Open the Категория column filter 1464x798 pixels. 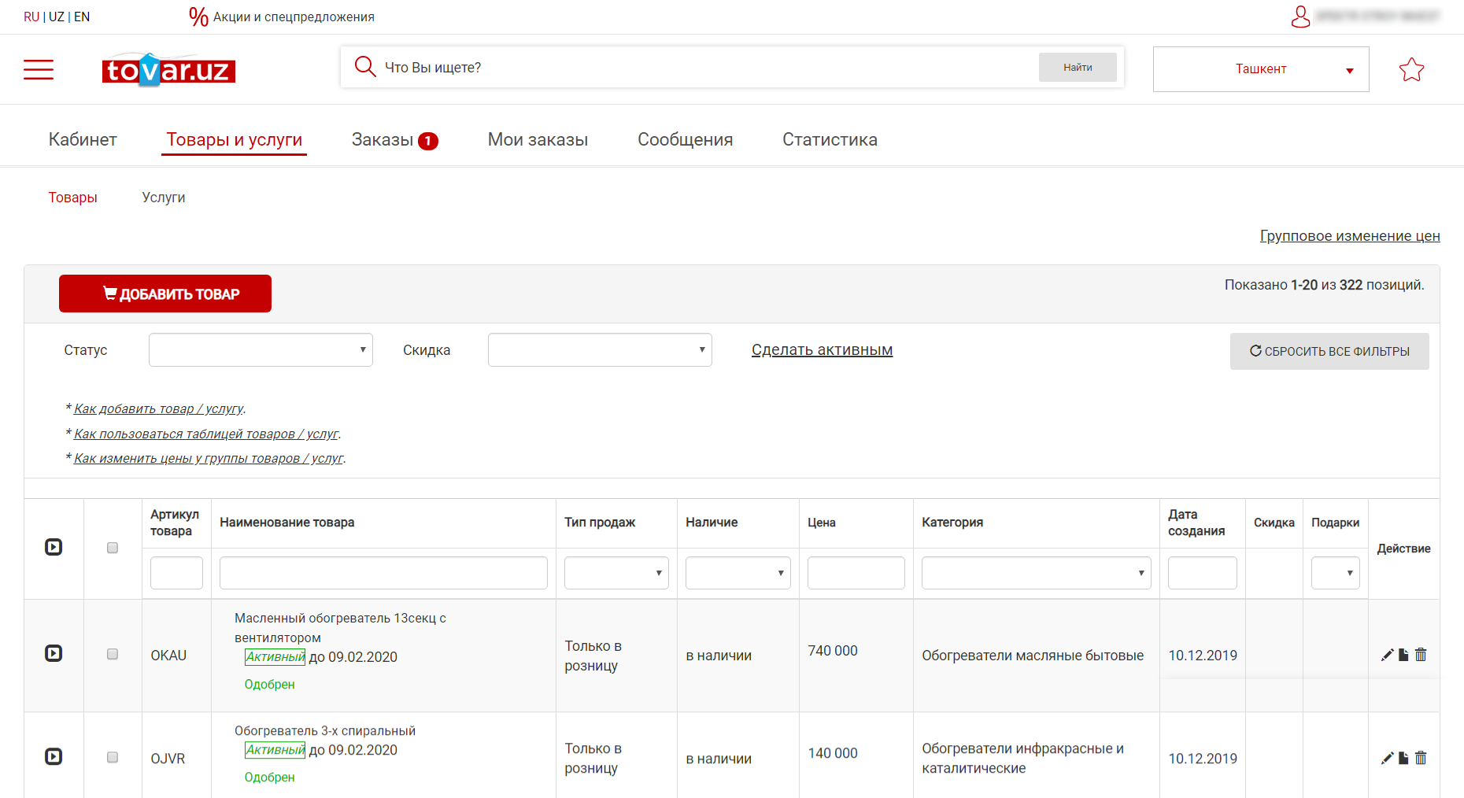coord(1037,573)
